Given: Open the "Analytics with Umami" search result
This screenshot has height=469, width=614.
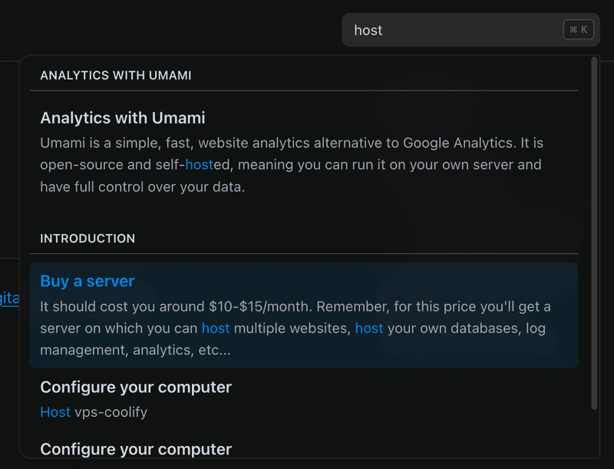Looking at the screenshot, I should [x=304, y=153].
